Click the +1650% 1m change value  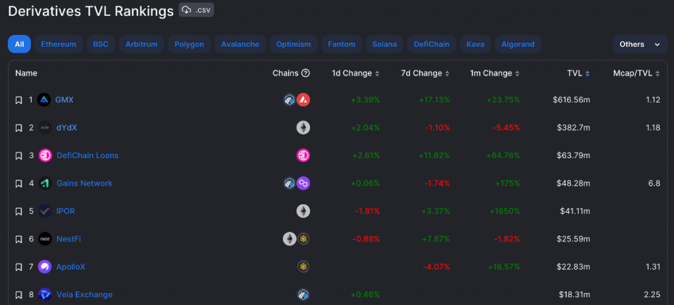click(x=504, y=211)
